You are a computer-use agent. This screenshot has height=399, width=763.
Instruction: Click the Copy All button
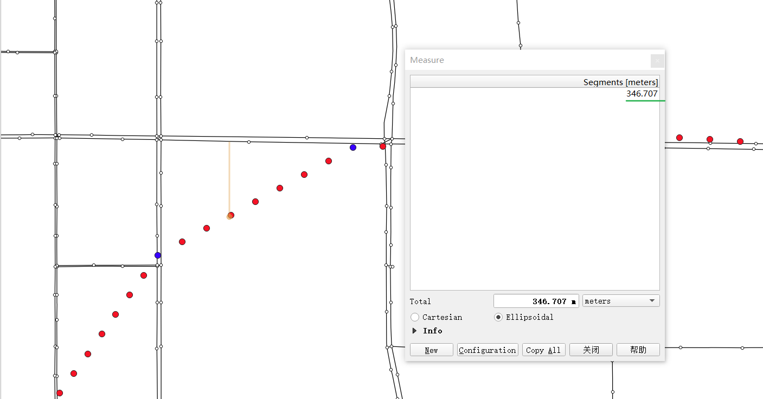[x=544, y=350]
